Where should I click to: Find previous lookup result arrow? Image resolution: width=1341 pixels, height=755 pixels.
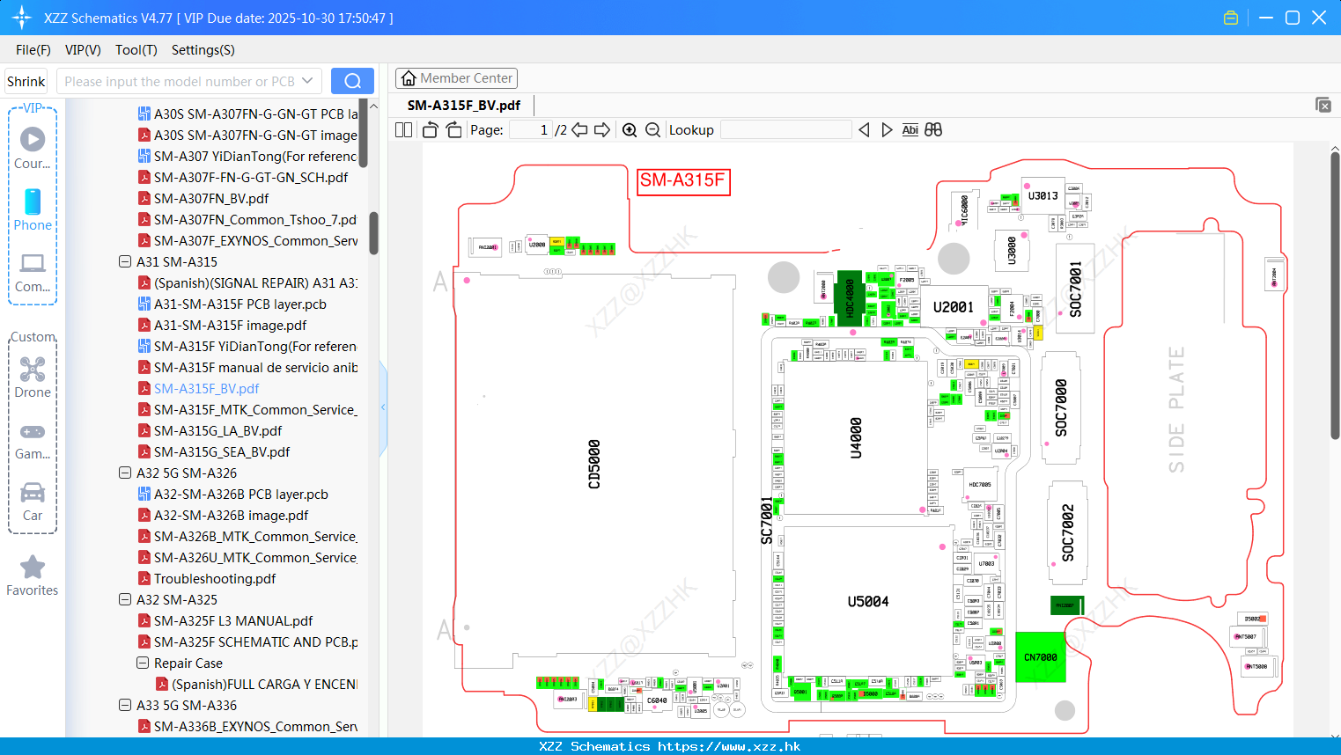[864, 130]
